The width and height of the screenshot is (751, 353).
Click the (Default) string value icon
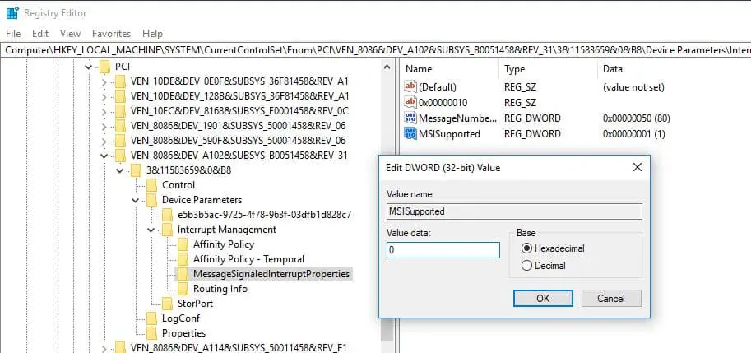[410, 86]
